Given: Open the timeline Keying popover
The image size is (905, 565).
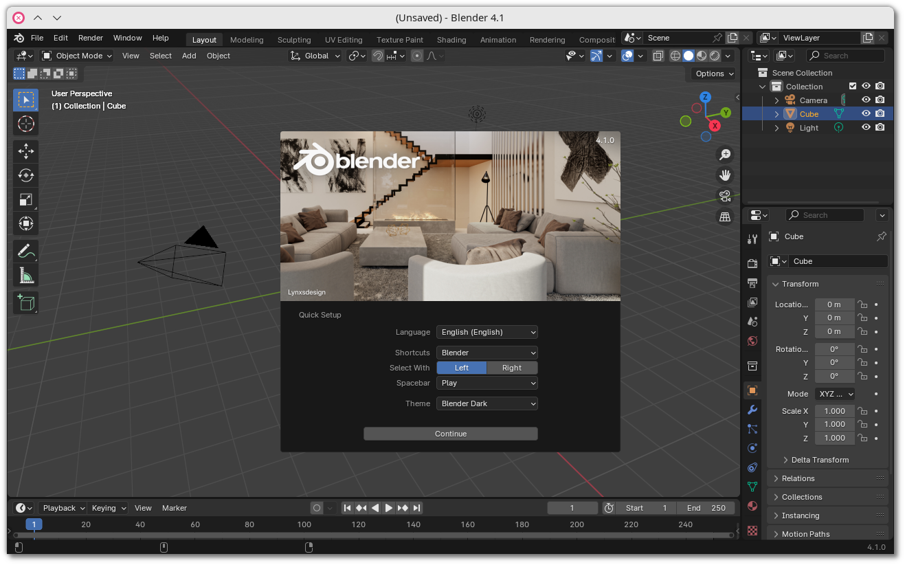Looking at the screenshot, I should tap(109, 508).
